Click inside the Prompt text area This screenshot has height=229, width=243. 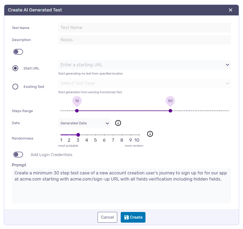[121, 186]
